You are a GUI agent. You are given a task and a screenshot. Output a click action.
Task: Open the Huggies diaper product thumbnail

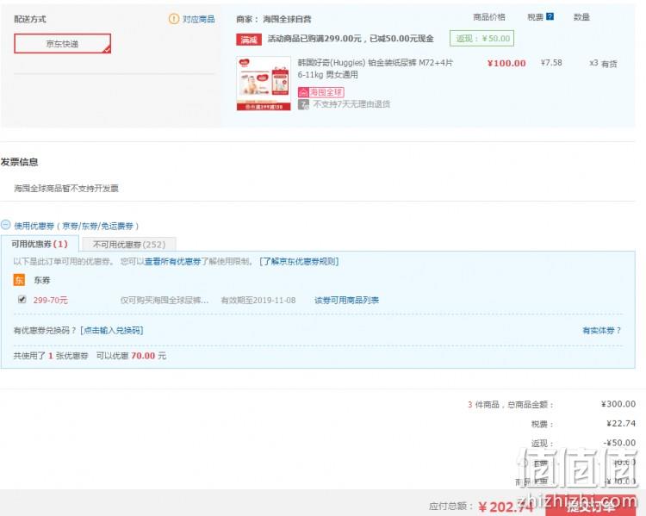pos(264,83)
